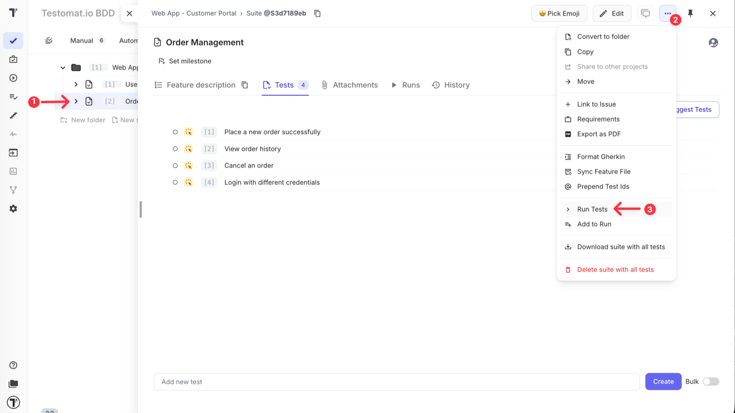
Task: Select Delete suite with all tests
Action: click(616, 270)
